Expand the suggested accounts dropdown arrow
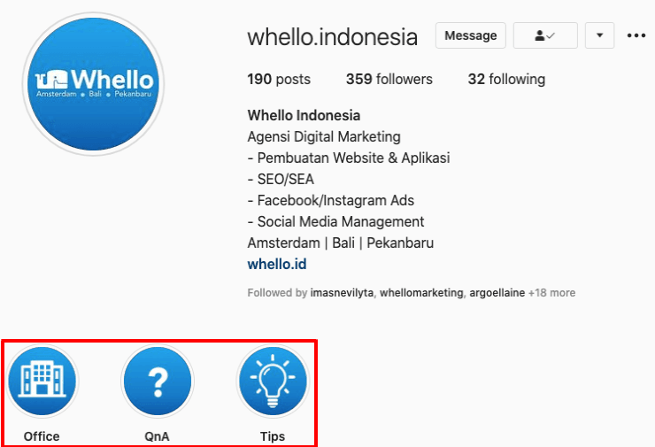Image resolution: width=655 pixels, height=447 pixels. tap(599, 35)
